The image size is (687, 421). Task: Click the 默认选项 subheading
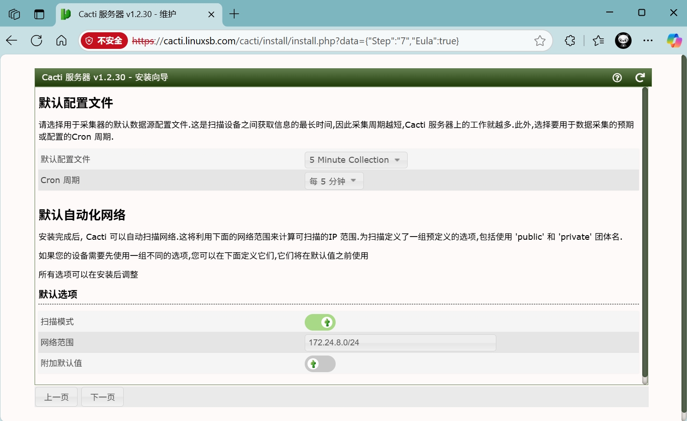58,294
